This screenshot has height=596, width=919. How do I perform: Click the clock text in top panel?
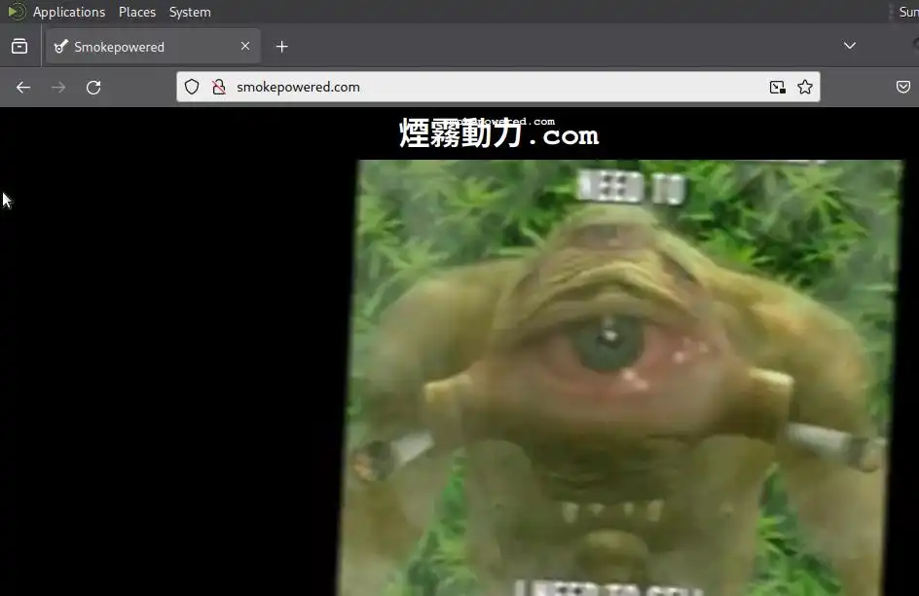(x=909, y=12)
